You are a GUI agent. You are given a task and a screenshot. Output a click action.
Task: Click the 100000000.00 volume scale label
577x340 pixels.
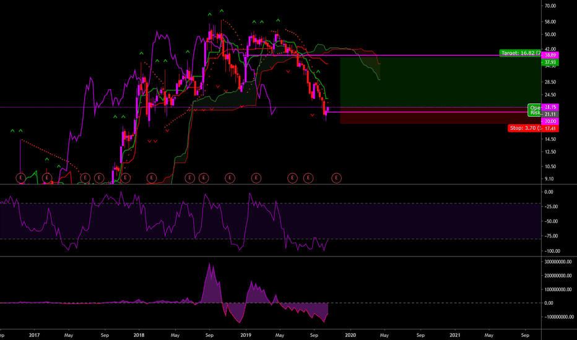point(558,289)
